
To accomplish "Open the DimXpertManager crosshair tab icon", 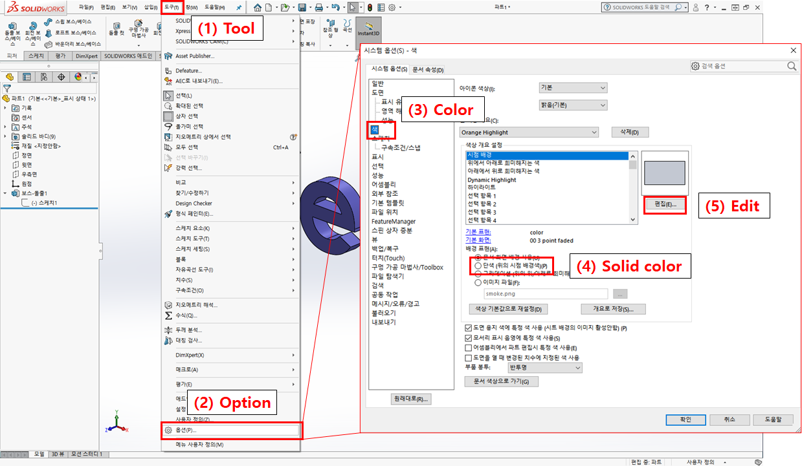I will tap(61, 77).
